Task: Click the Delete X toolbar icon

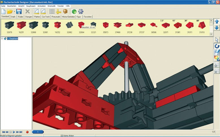Action: (27, 12)
